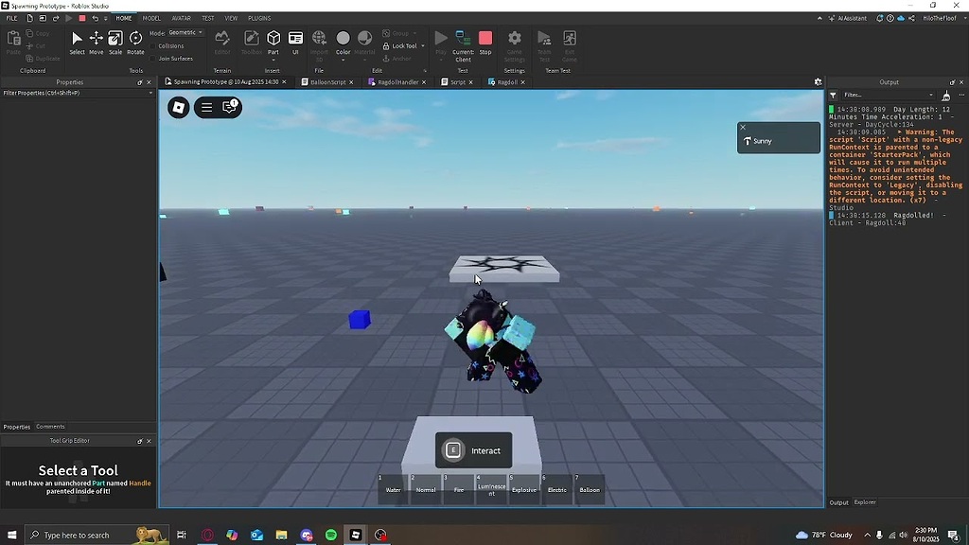Toggle Lock Tool
The image size is (969, 545).
point(400,45)
